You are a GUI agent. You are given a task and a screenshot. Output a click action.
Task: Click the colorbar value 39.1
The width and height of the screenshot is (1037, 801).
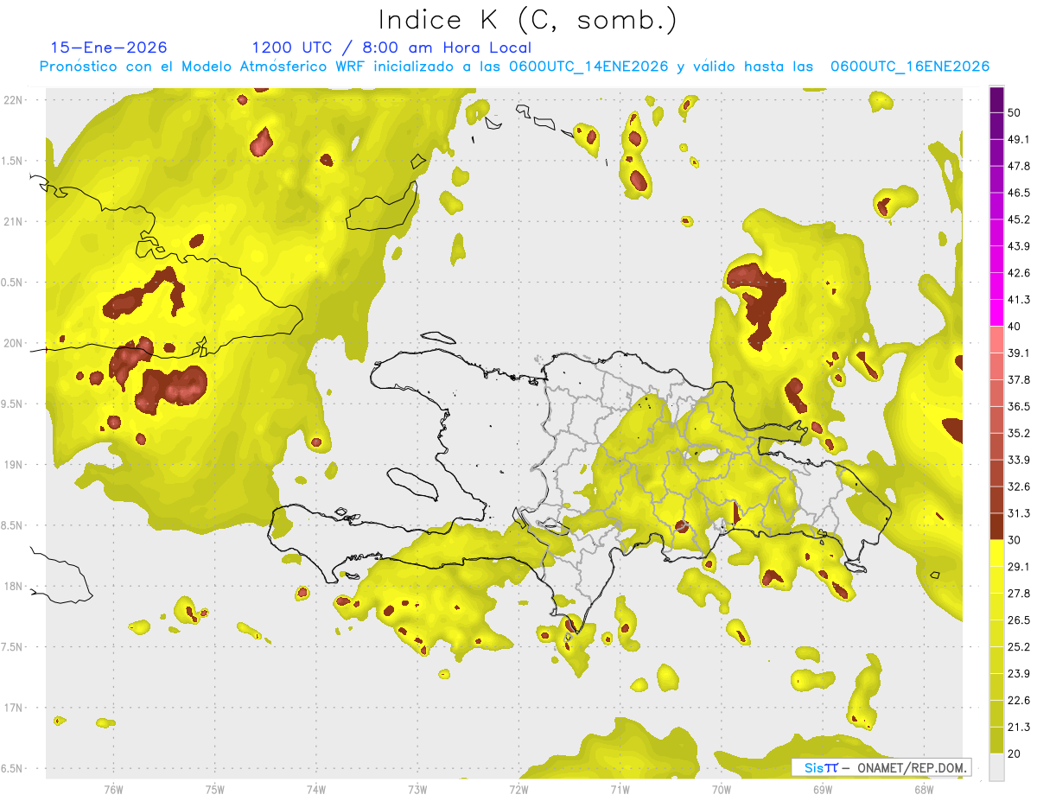pos(1019,353)
